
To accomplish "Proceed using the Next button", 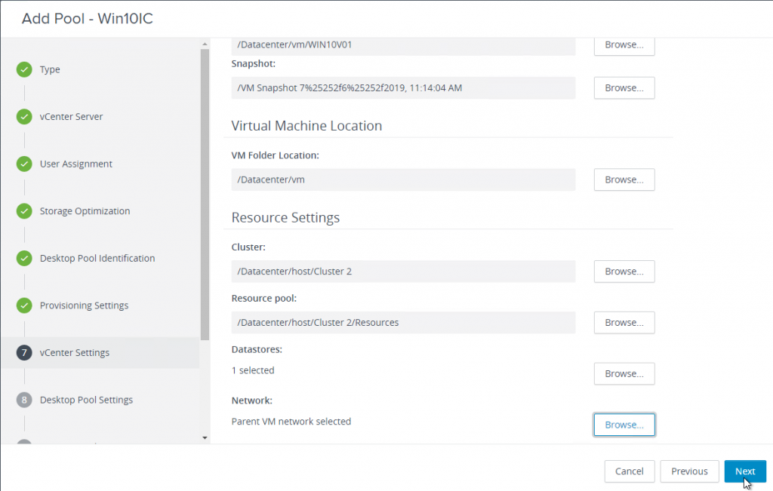I will pos(745,471).
